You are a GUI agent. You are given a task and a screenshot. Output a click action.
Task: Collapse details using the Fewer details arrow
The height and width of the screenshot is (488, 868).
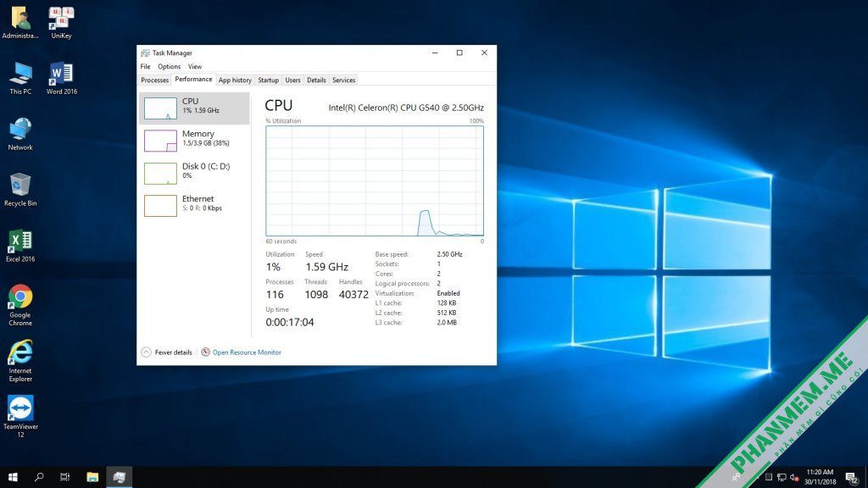146,352
